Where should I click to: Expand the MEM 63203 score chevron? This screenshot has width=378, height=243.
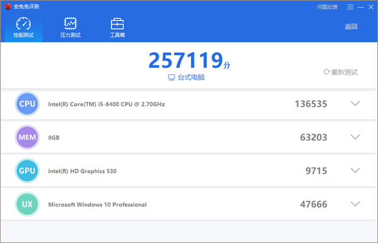[x=355, y=137]
